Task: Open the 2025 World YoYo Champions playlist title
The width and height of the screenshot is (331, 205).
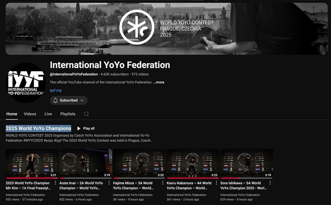Action: pyautogui.click(x=38, y=128)
